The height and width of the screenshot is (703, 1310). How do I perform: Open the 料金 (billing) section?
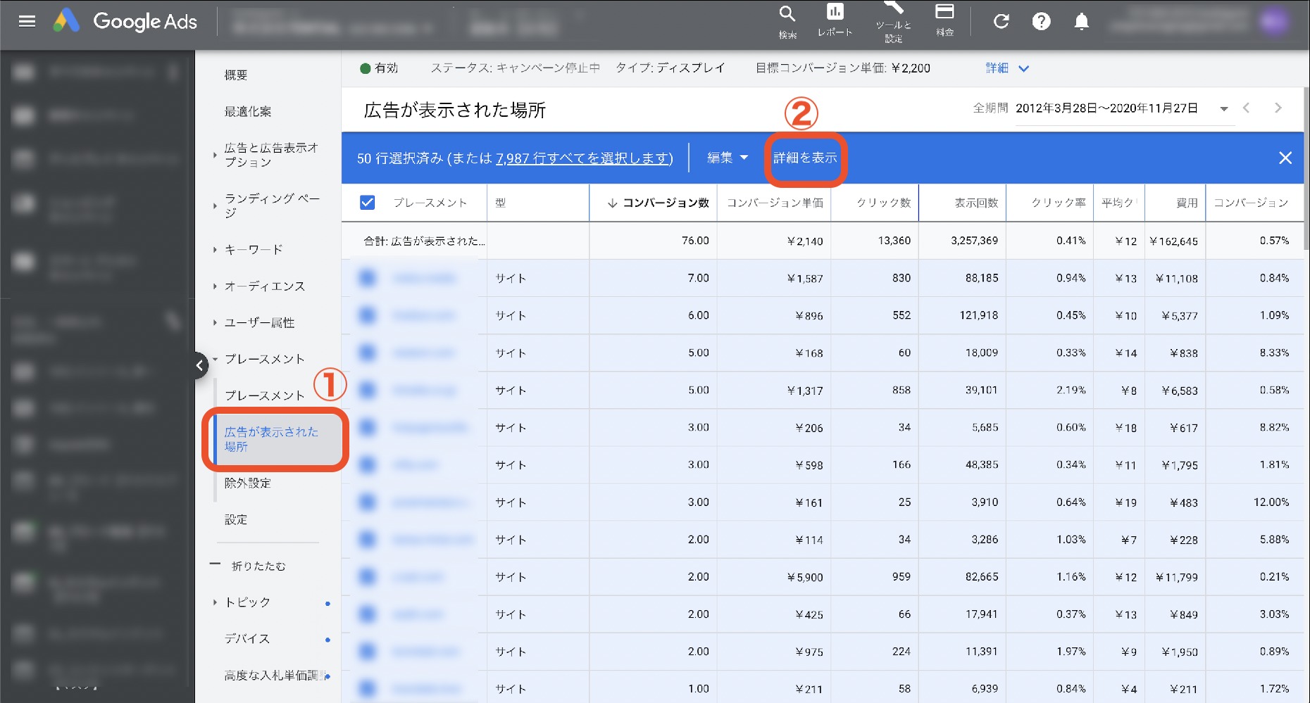pos(944,21)
